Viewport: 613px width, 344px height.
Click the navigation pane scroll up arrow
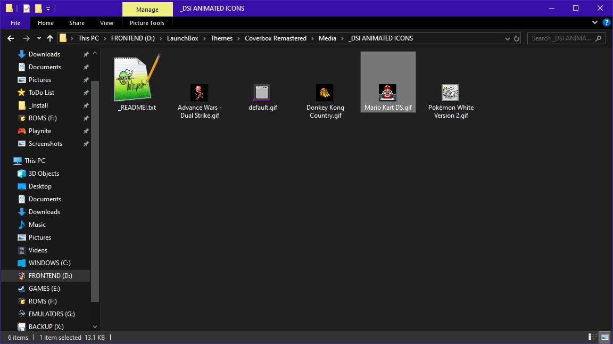click(x=95, y=53)
